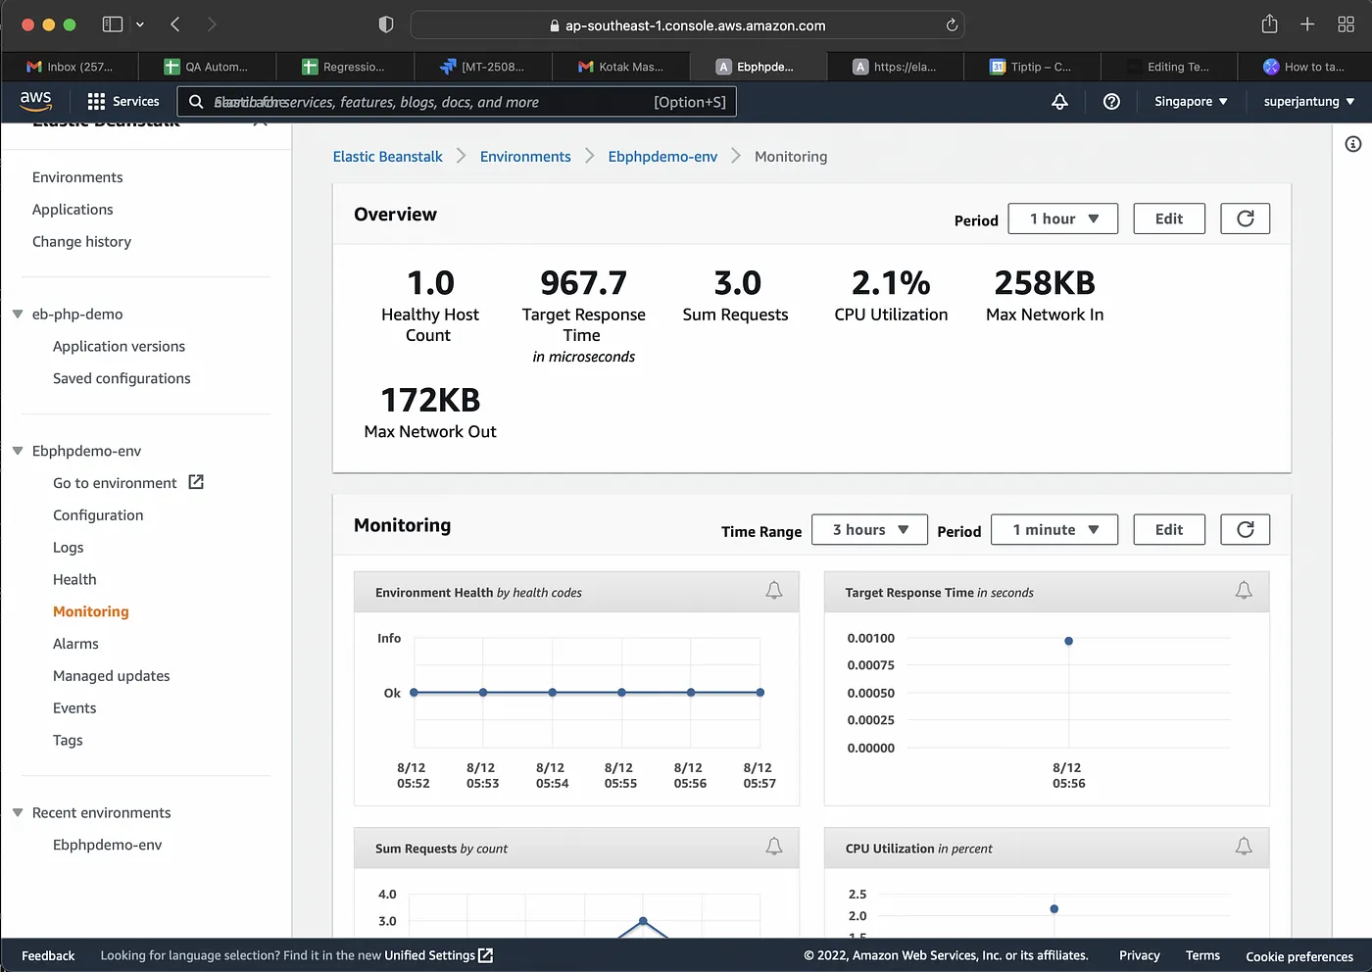Open the Services grid menu
The width and height of the screenshot is (1372, 972).
coord(122,101)
